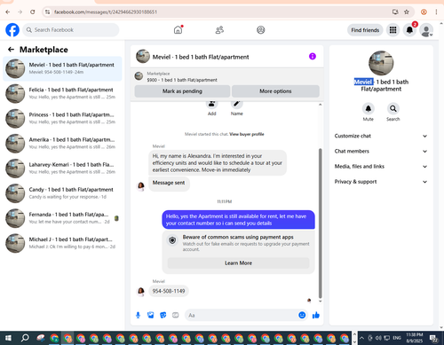This screenshot has height=345, width=444.
Task: Open the taskbar notification center icon
Action: [x=434, y=338]
